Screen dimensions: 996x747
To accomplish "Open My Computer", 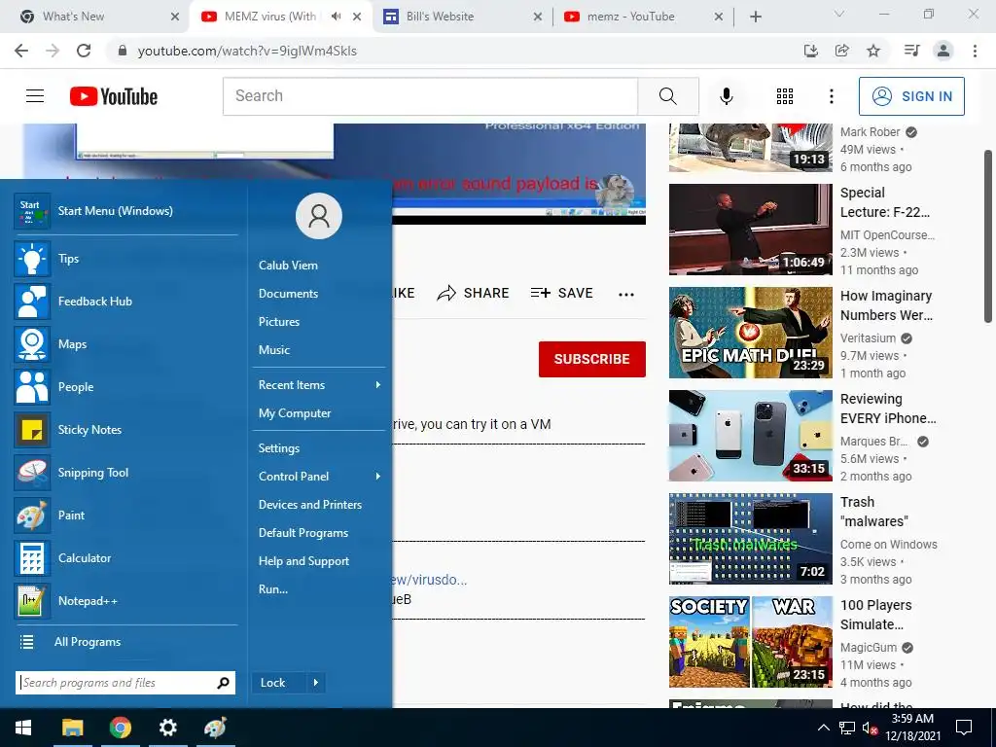I will click(295, 413).
